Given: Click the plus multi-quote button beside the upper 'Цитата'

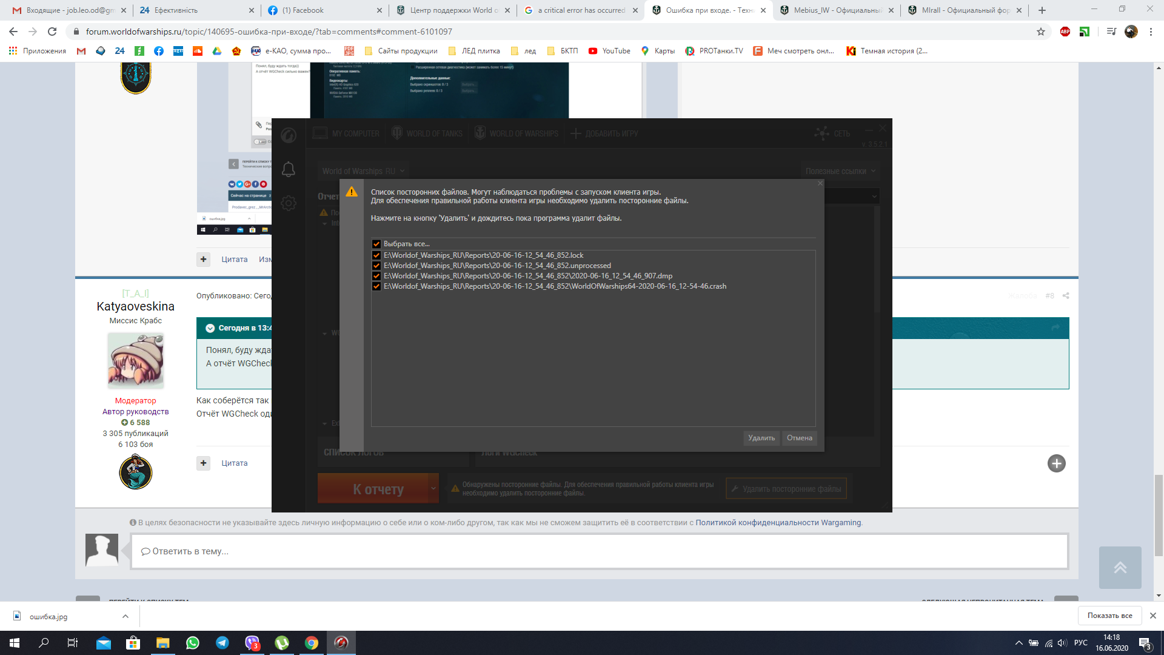Looking at the screenshot, I should pos(204,260).
